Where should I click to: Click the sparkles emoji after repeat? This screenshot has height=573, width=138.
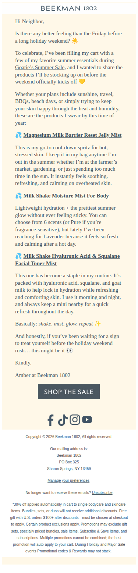tap(98, 324)
